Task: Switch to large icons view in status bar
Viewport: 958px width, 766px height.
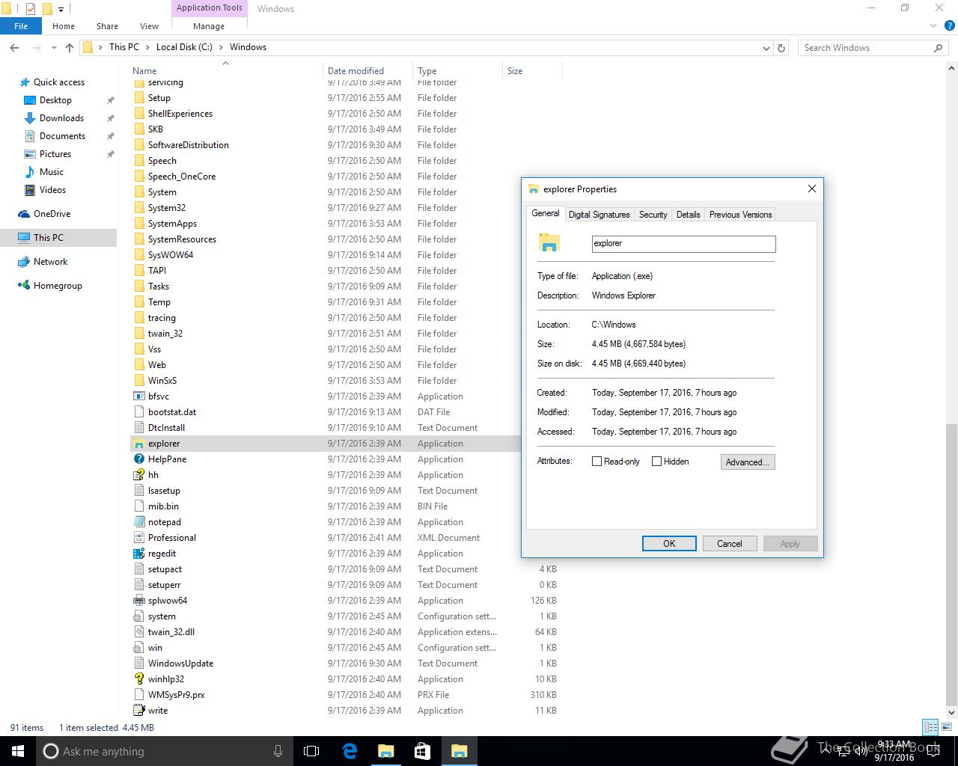Action: coord(946,727)
